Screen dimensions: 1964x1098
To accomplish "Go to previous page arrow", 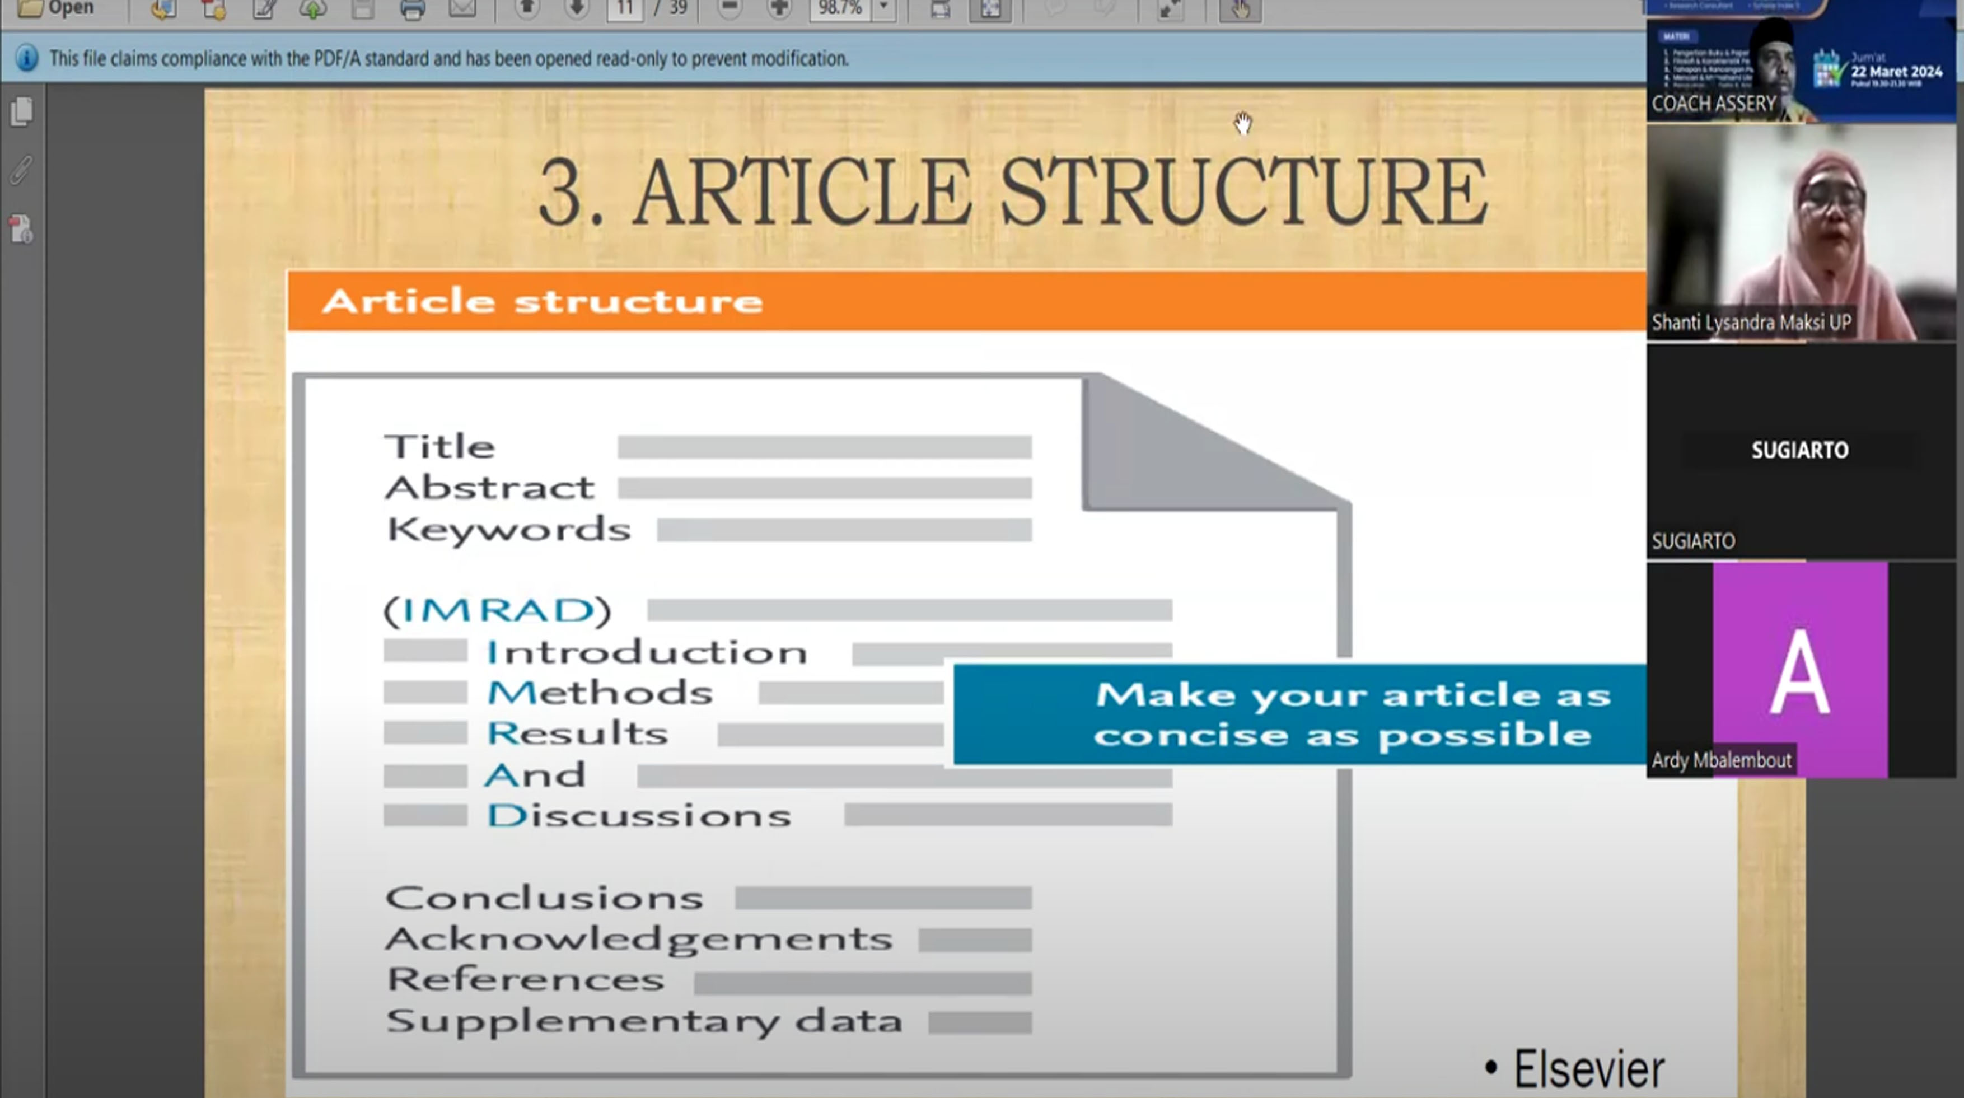I will [x=527, y=9].
